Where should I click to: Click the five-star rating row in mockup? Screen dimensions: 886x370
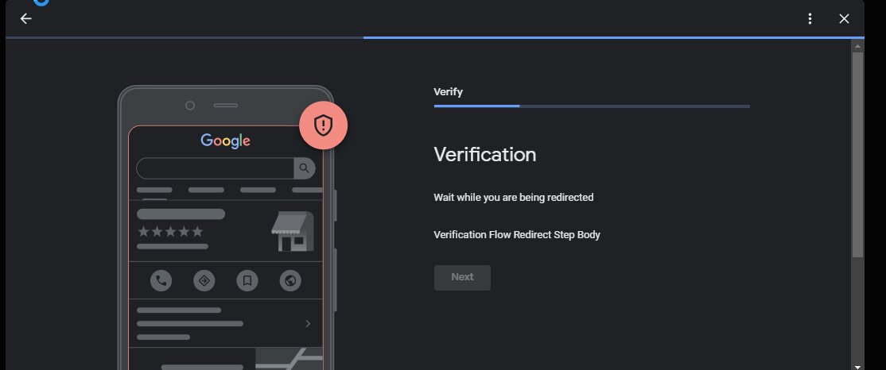[170, 231]
